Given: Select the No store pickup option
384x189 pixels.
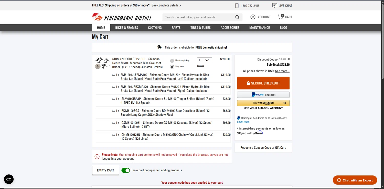Looking at the screenshot, I should click(172, 61).
